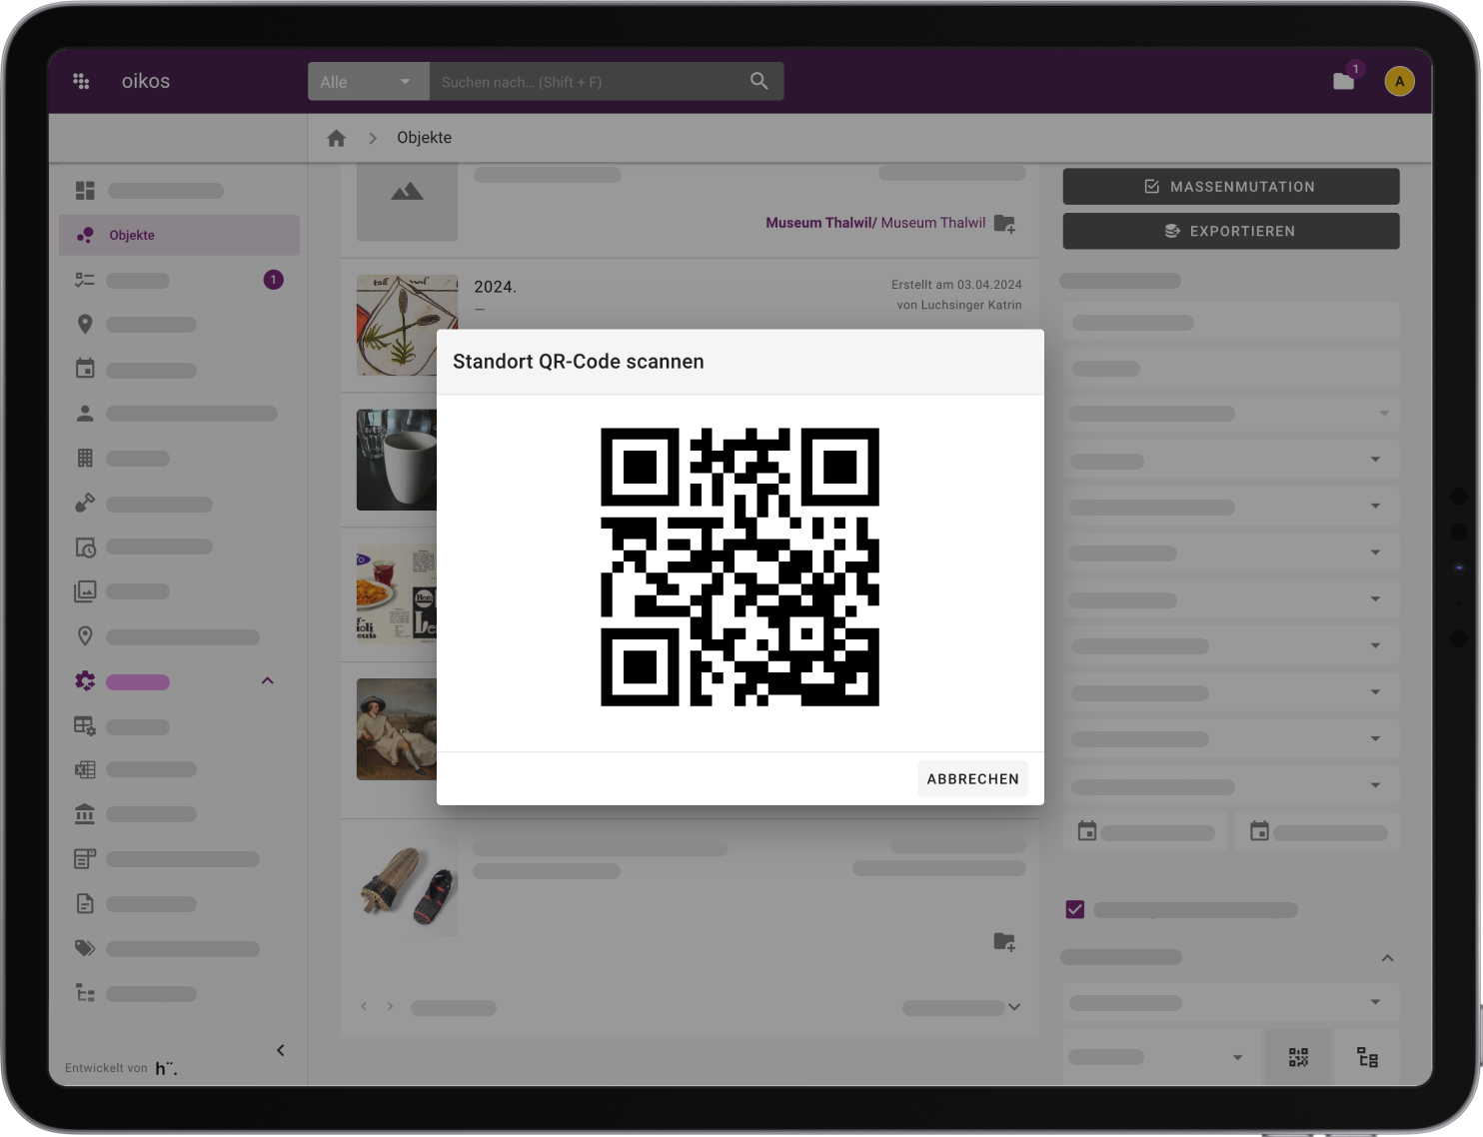Image resolution: width=1483 pixels, height=1137 pixels.
Task: Click the Objekte breadcrumb
Action: 424,138
